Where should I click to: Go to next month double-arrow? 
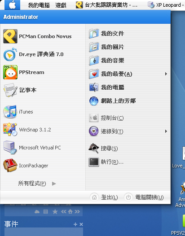[77, 212]
